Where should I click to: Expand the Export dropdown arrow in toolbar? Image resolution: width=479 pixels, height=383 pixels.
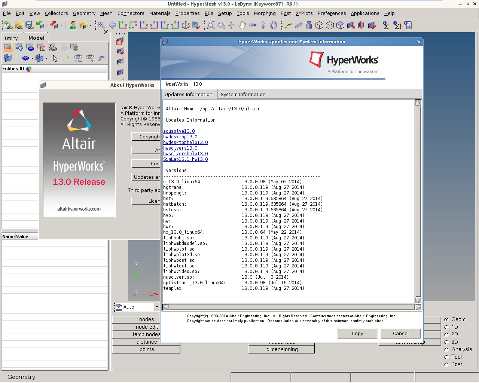[61, 26]
